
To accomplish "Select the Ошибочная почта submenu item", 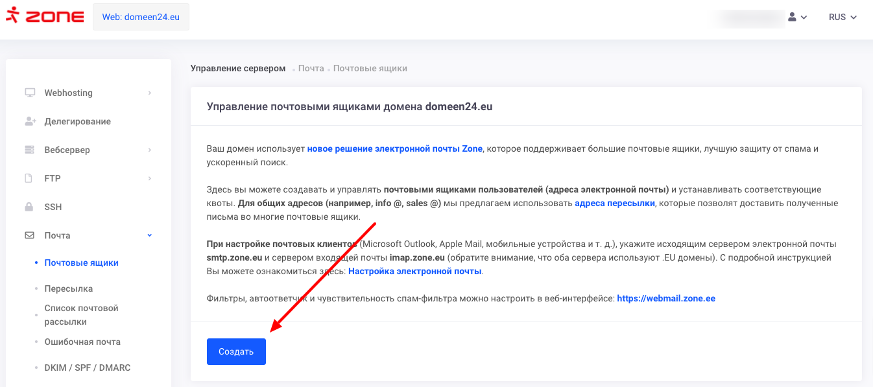I will [x=82, y=342].
